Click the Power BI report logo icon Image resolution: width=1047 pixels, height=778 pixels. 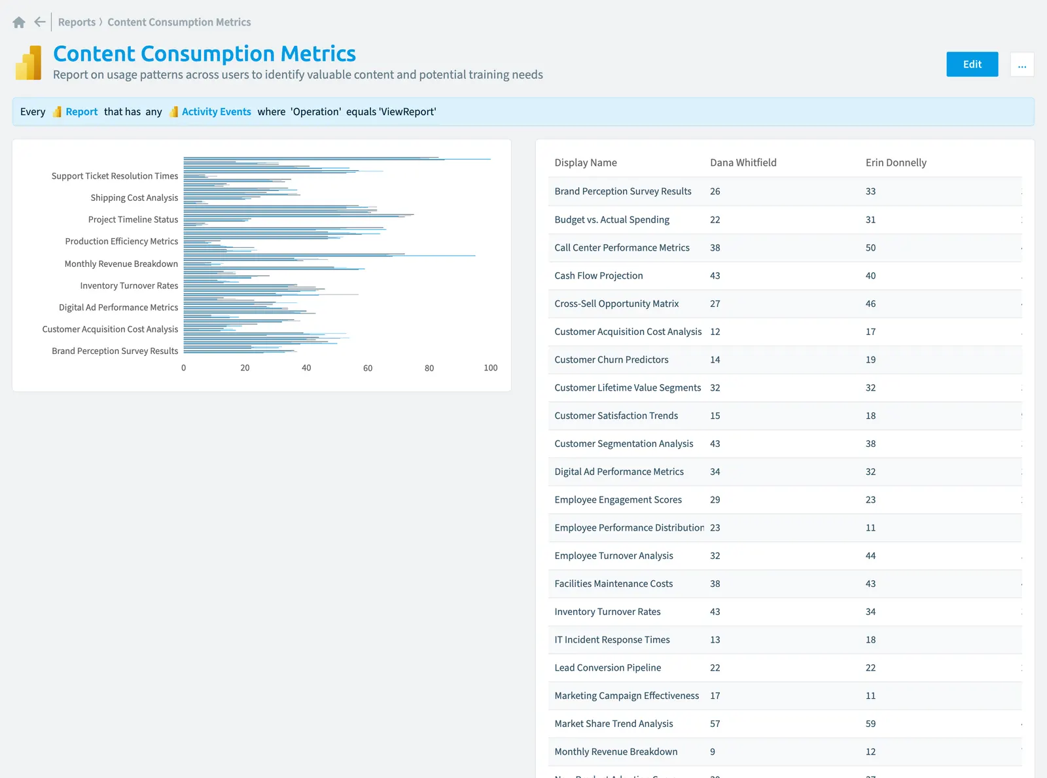pos(28,63)
